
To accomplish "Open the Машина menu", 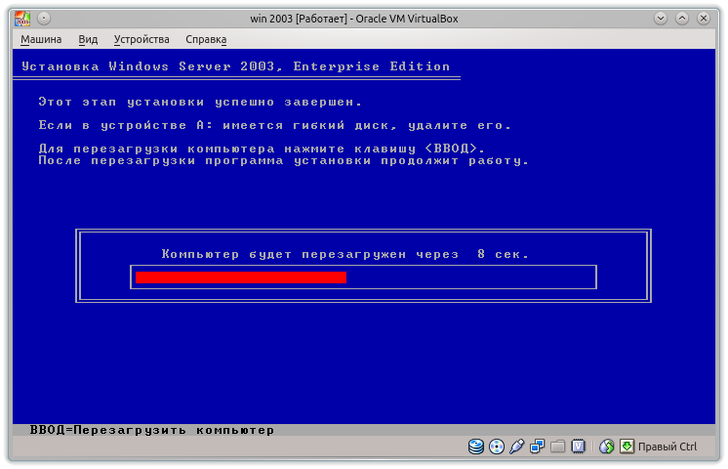I will click(41, 39).
